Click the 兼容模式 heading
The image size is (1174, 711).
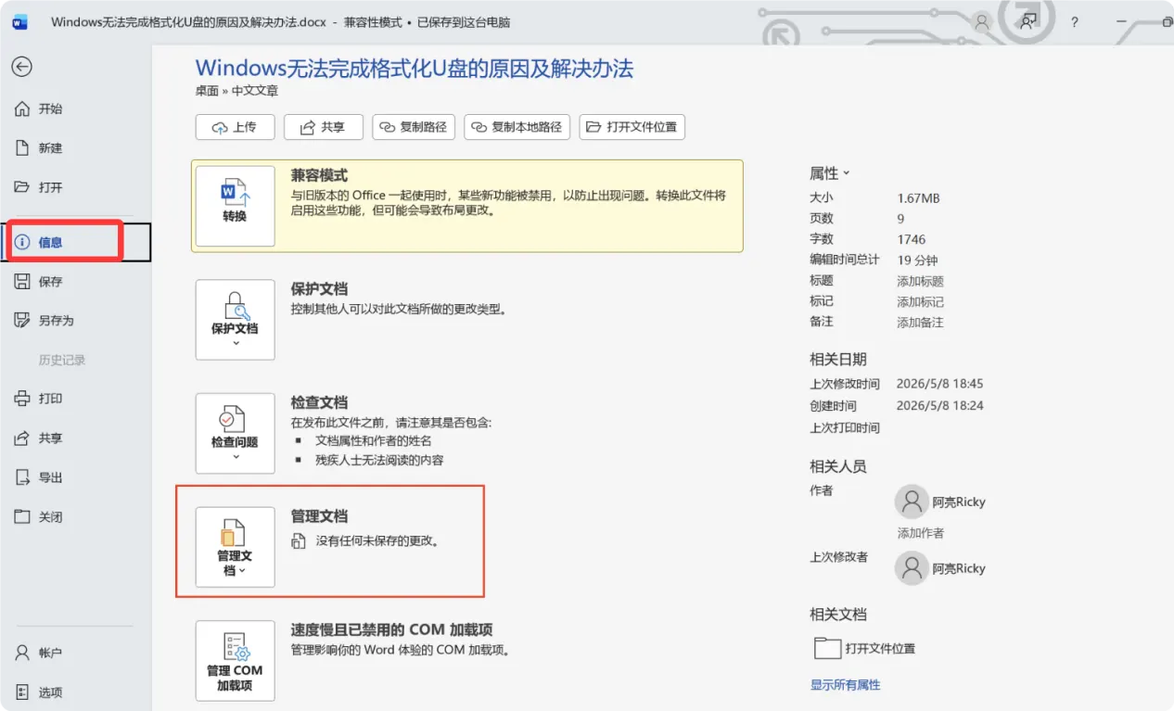pyautogui.click(x=319, y=175)
